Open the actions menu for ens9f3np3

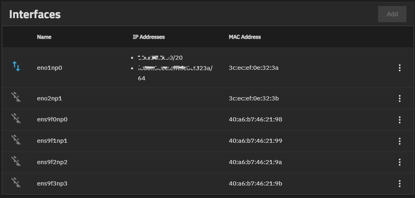point(400,184)
